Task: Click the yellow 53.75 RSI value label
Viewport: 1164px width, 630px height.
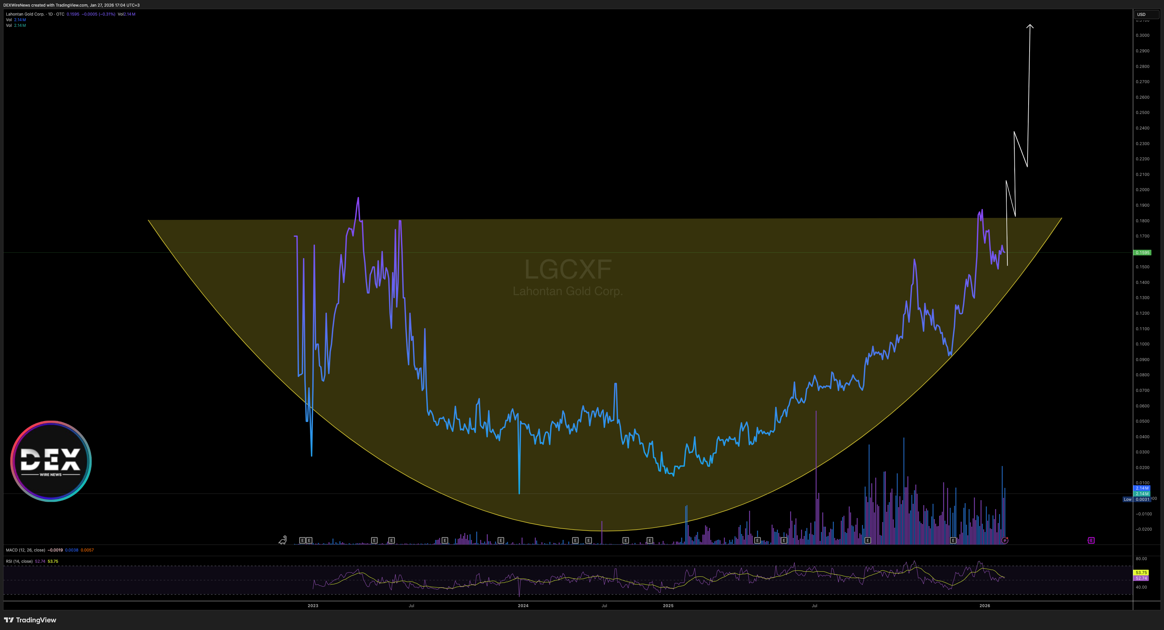Action: tap(1141, 573)
